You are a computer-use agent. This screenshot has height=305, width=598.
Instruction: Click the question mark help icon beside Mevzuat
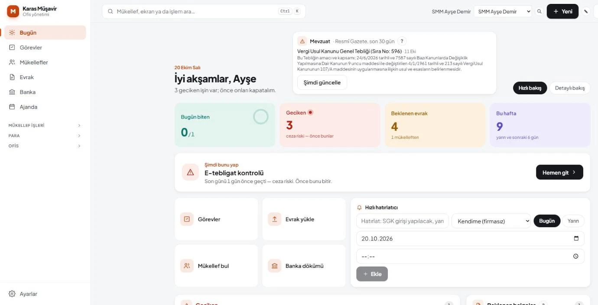(402, 41)
